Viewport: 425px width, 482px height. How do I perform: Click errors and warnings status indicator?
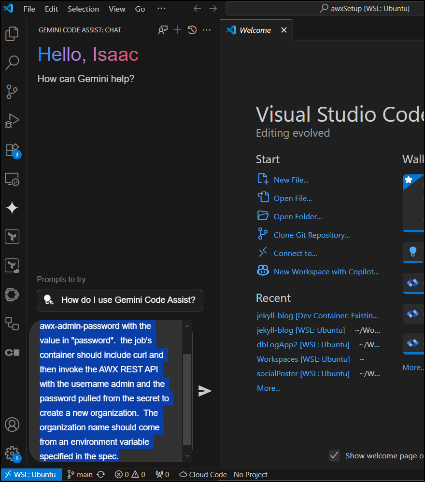(x=130, y=475)
